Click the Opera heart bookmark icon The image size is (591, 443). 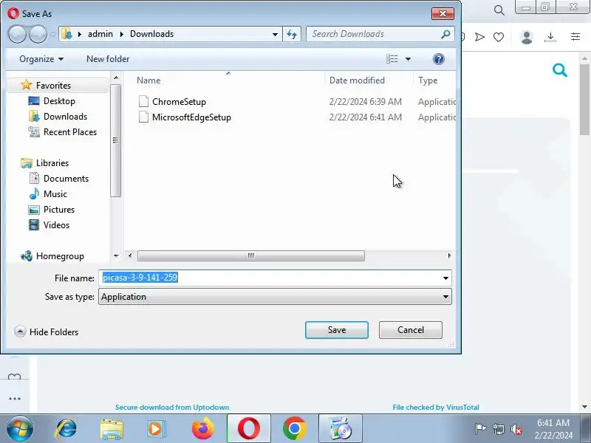499,37
